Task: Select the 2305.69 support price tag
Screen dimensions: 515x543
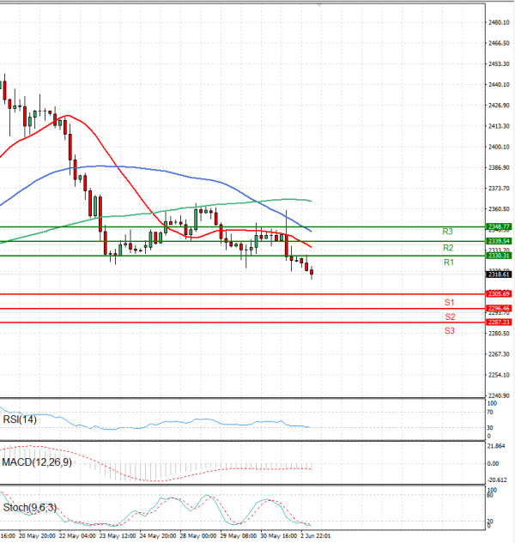Action: [x=499, y=293]
